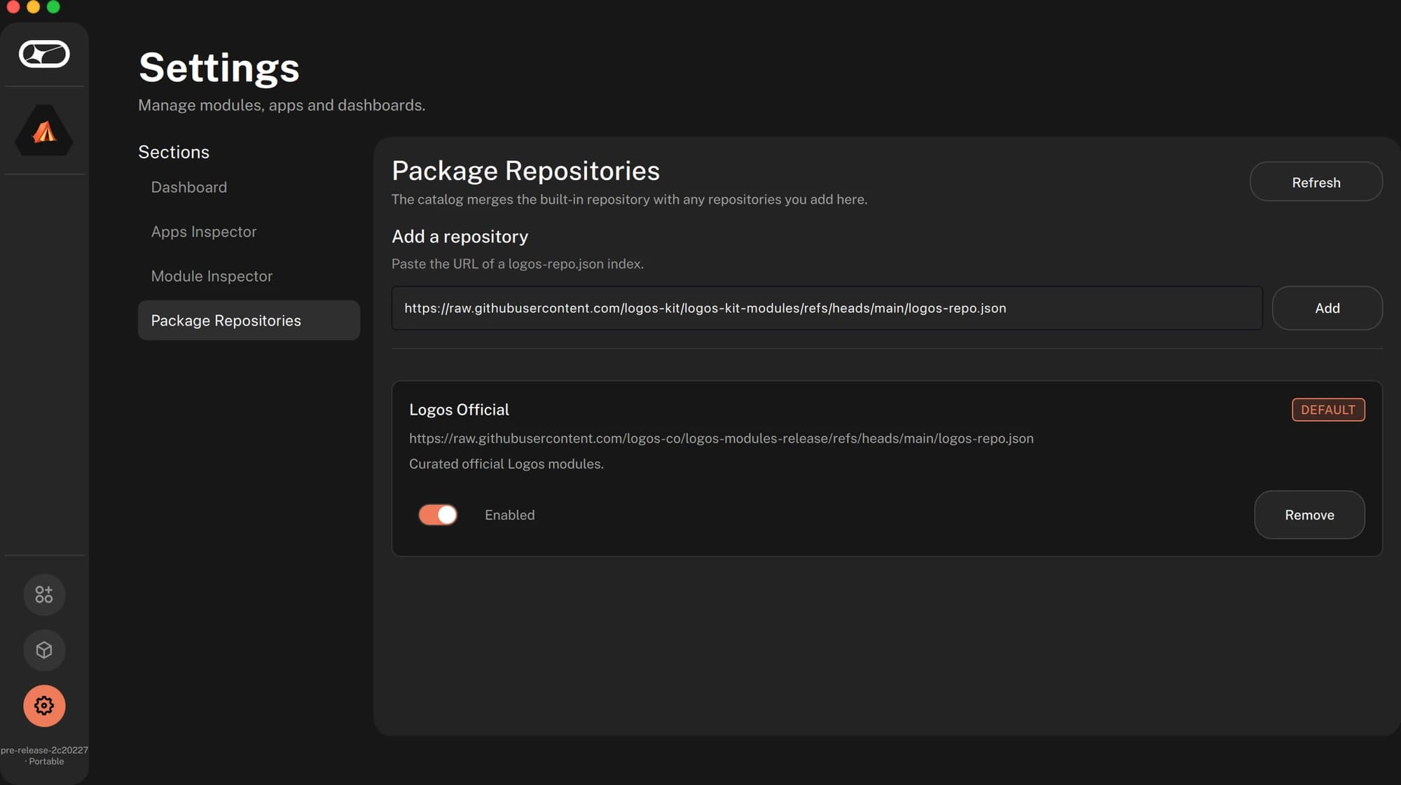
Task: Select the Package Repositories section
Action: [249, 321]
